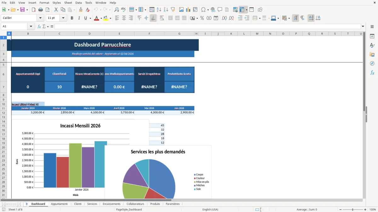Open Find and Replace
Screen dimensions: 378x212
[117, 10]
